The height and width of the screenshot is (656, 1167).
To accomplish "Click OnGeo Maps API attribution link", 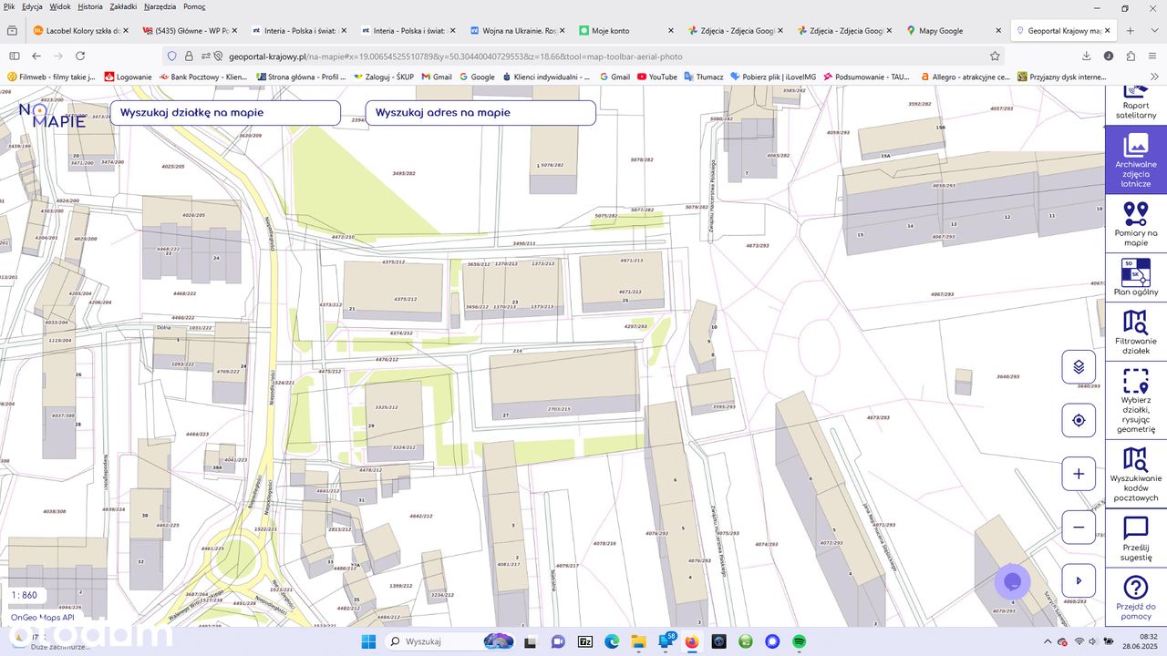I will [x=42, y=617].
